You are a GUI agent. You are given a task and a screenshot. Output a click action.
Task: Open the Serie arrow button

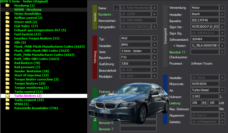pos(155,51)
